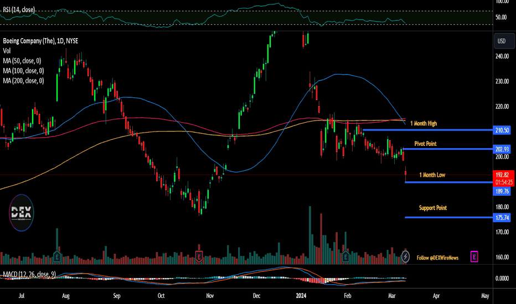Click the Sep label on time axis
The height and width of the screenshot is (304, 516).
[116, 296]
